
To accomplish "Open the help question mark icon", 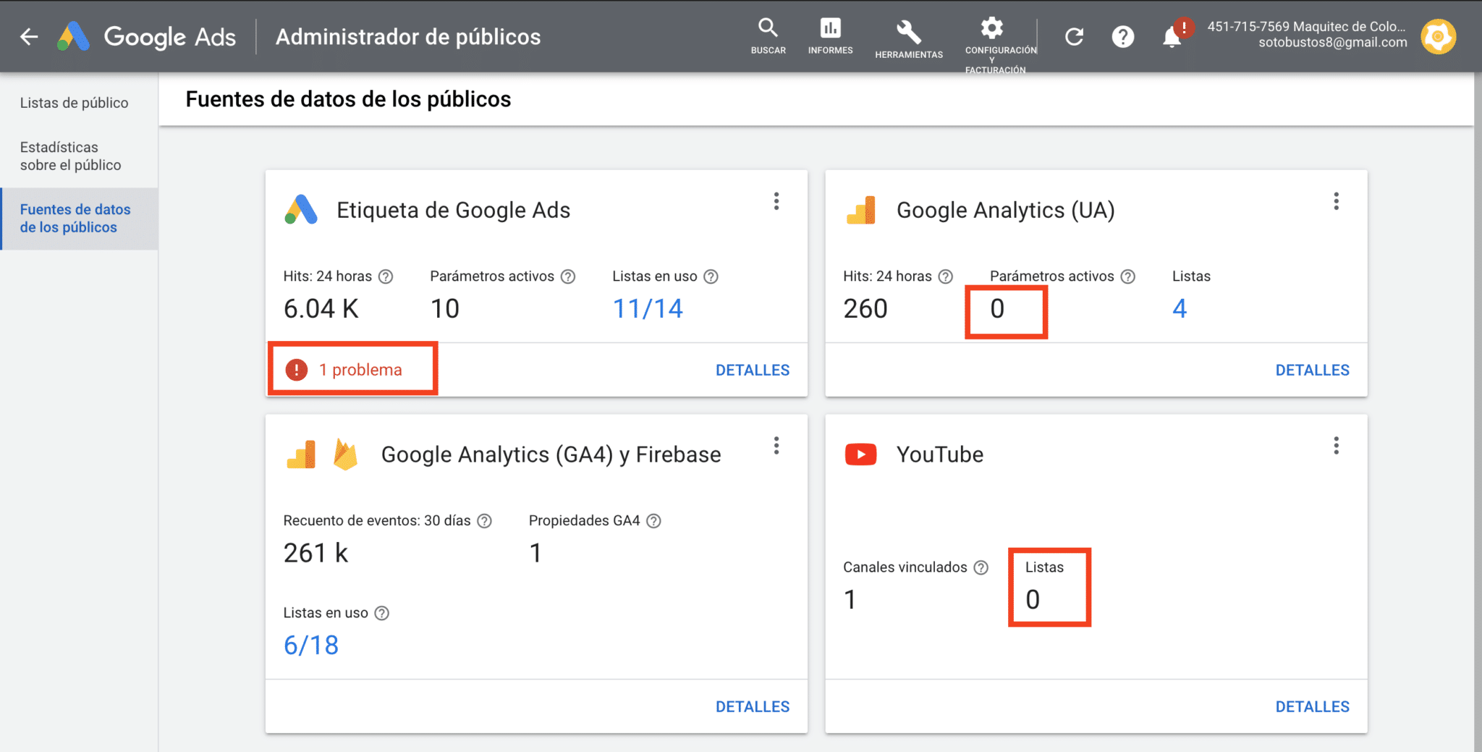I will (1122, 37).
